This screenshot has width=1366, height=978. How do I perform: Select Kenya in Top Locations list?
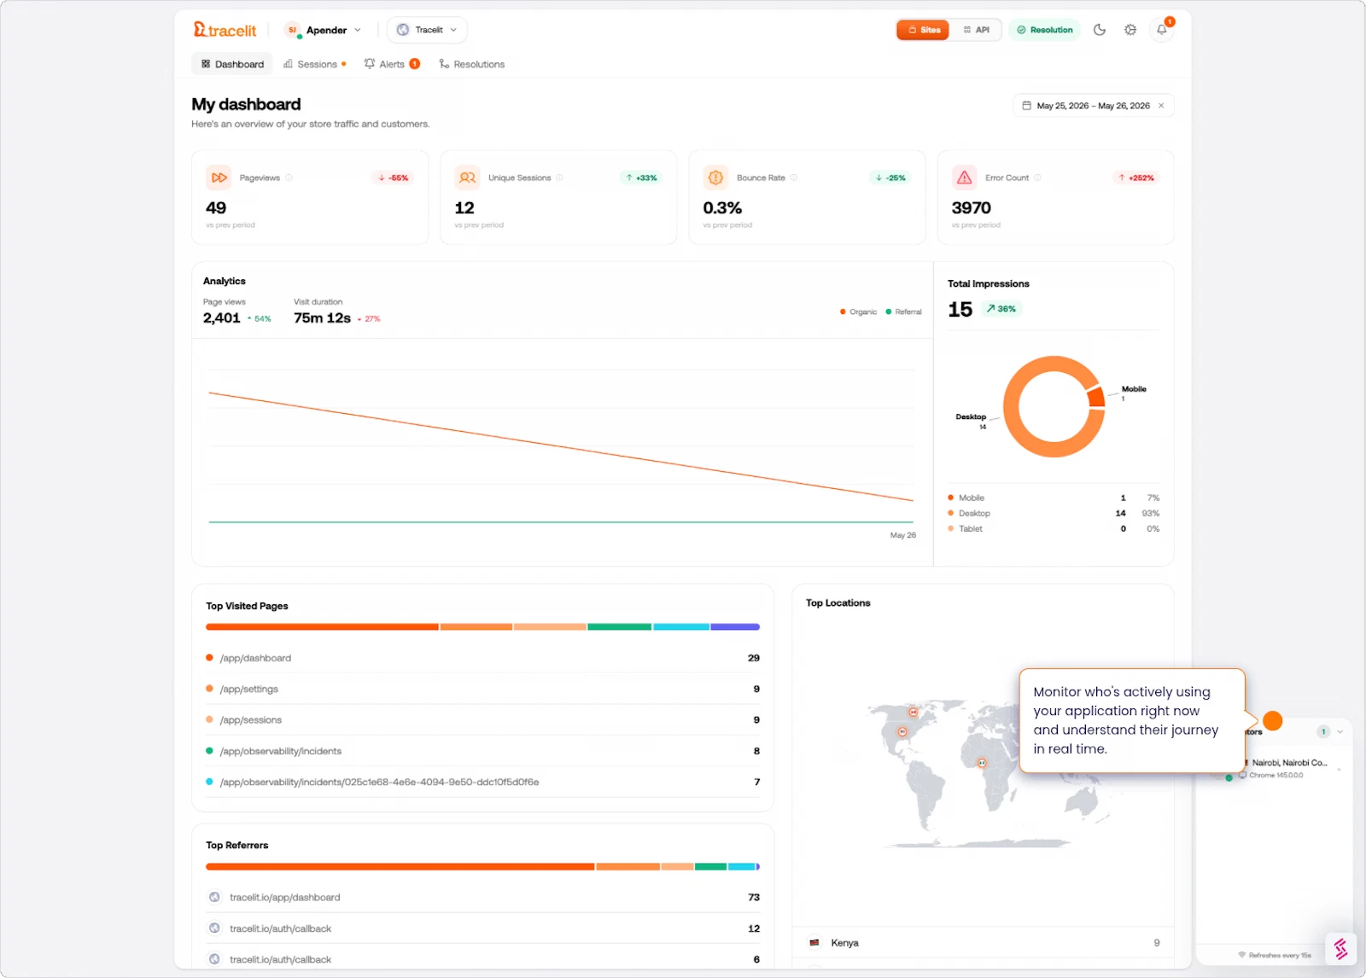pyautogui.click(x=984, y=943)
